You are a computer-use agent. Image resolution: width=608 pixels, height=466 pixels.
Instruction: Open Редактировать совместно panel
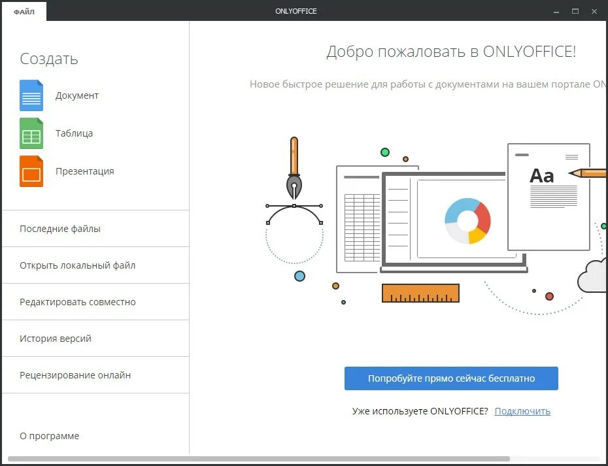point(76,301)
